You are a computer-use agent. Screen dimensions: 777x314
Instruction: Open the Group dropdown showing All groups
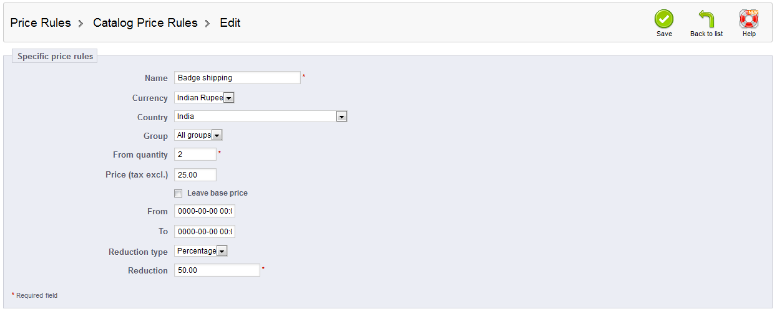coord(198,135)
